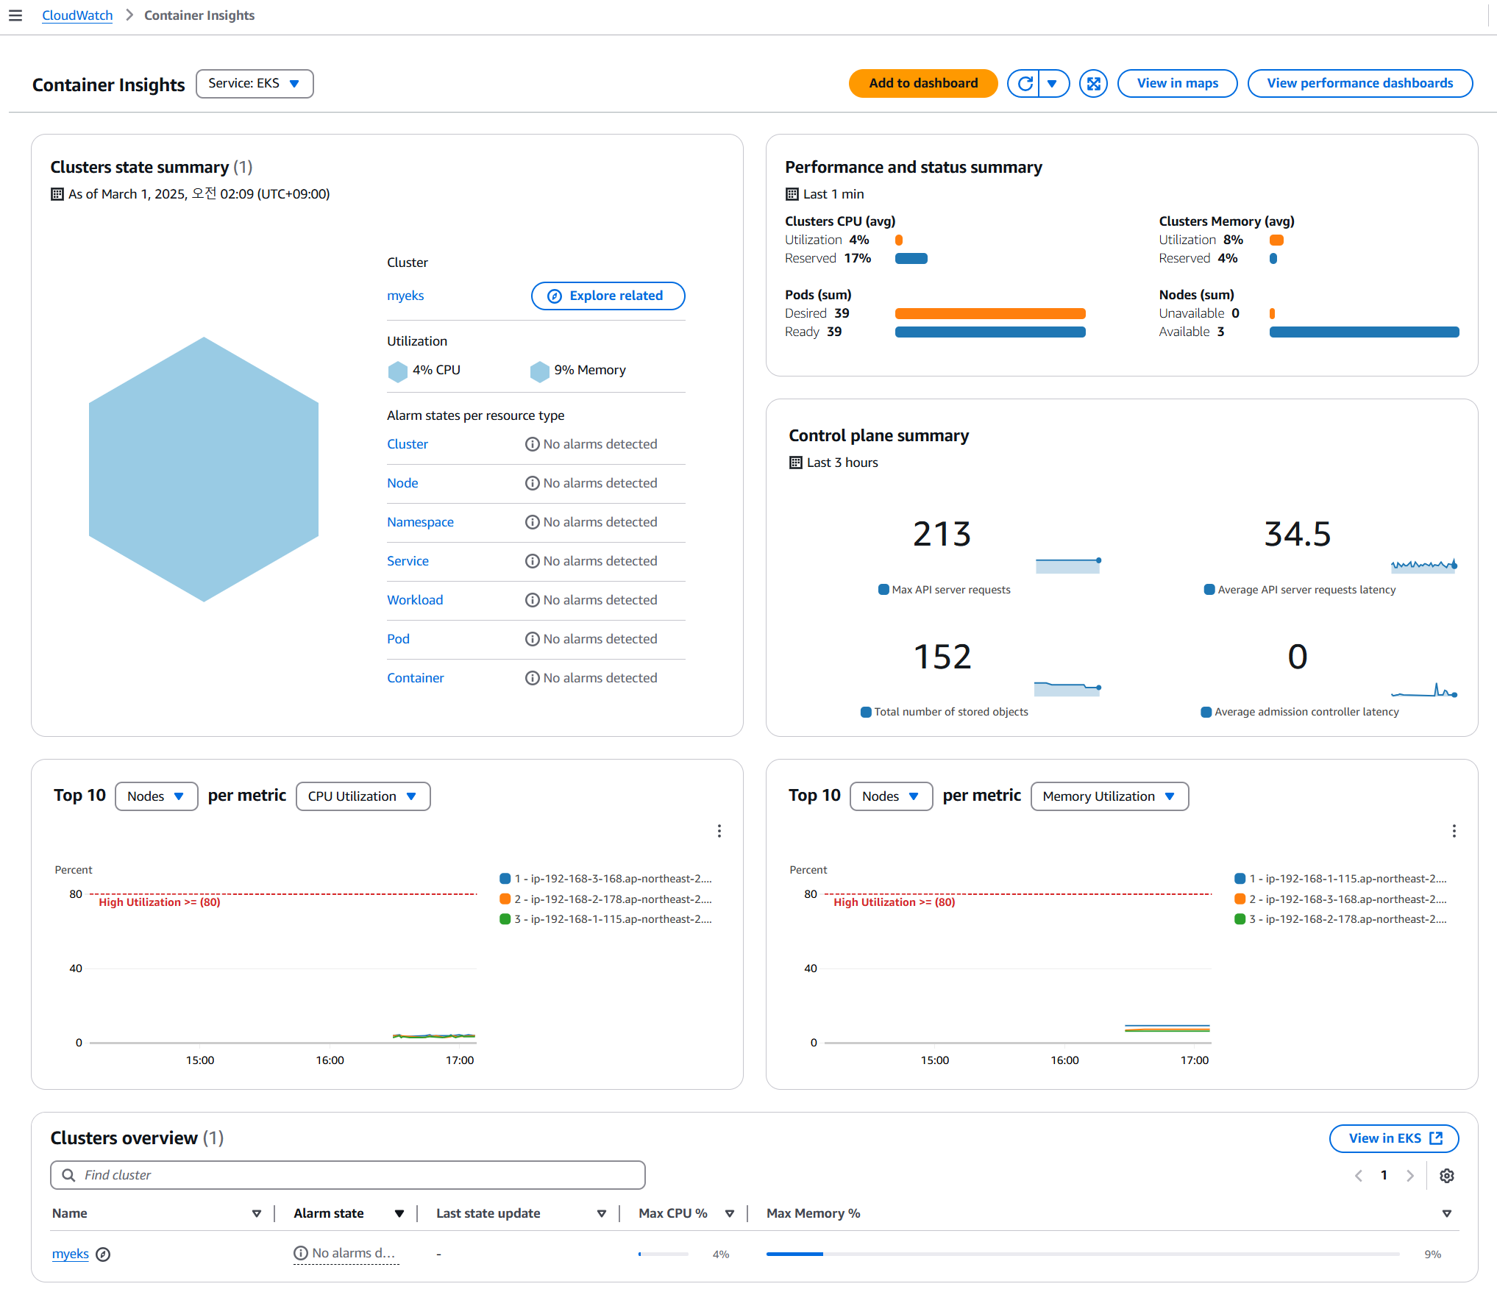The height and width of the screenshot is (1292, 1497).
Task: Toggle legend ip-192-168-1-115 in CPU chart
Action: 605,919
